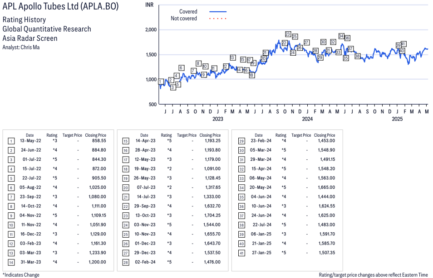Select chart marker 22 on the graph
The height and width of the screenshot is (278, 433).
(285, 43)
